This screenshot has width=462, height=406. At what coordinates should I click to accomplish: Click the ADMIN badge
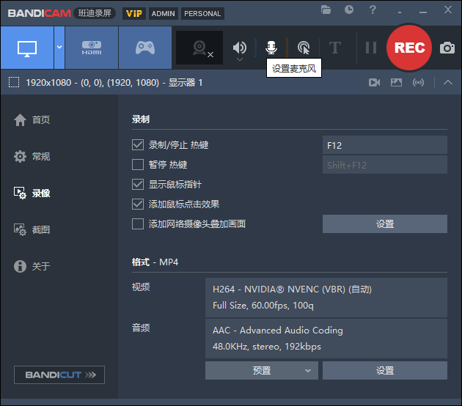(x=164, y=13)
